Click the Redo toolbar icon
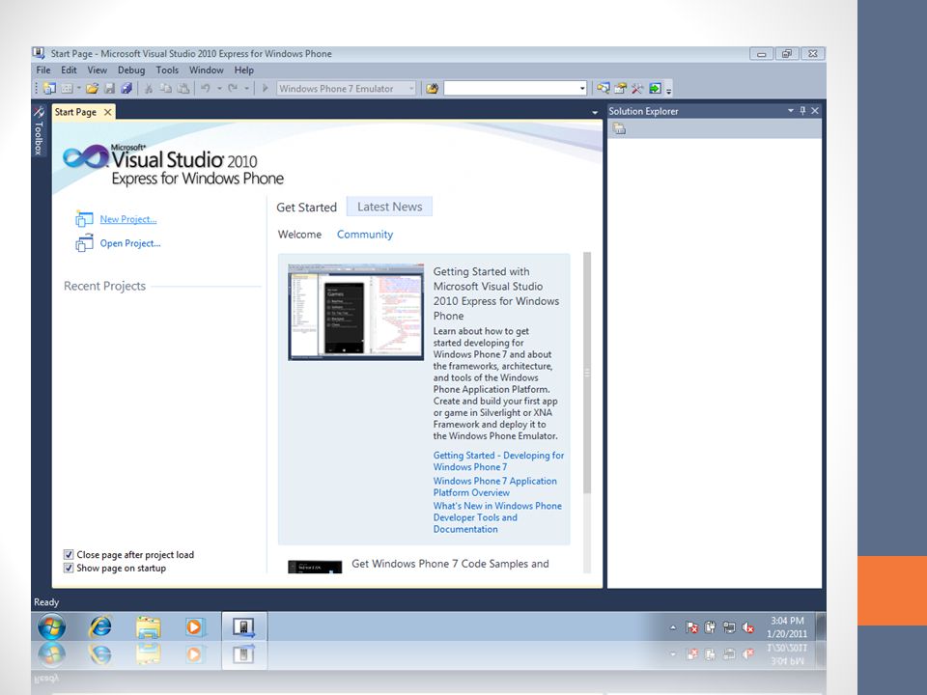927x695 pixels. click(x=233, y=89)
